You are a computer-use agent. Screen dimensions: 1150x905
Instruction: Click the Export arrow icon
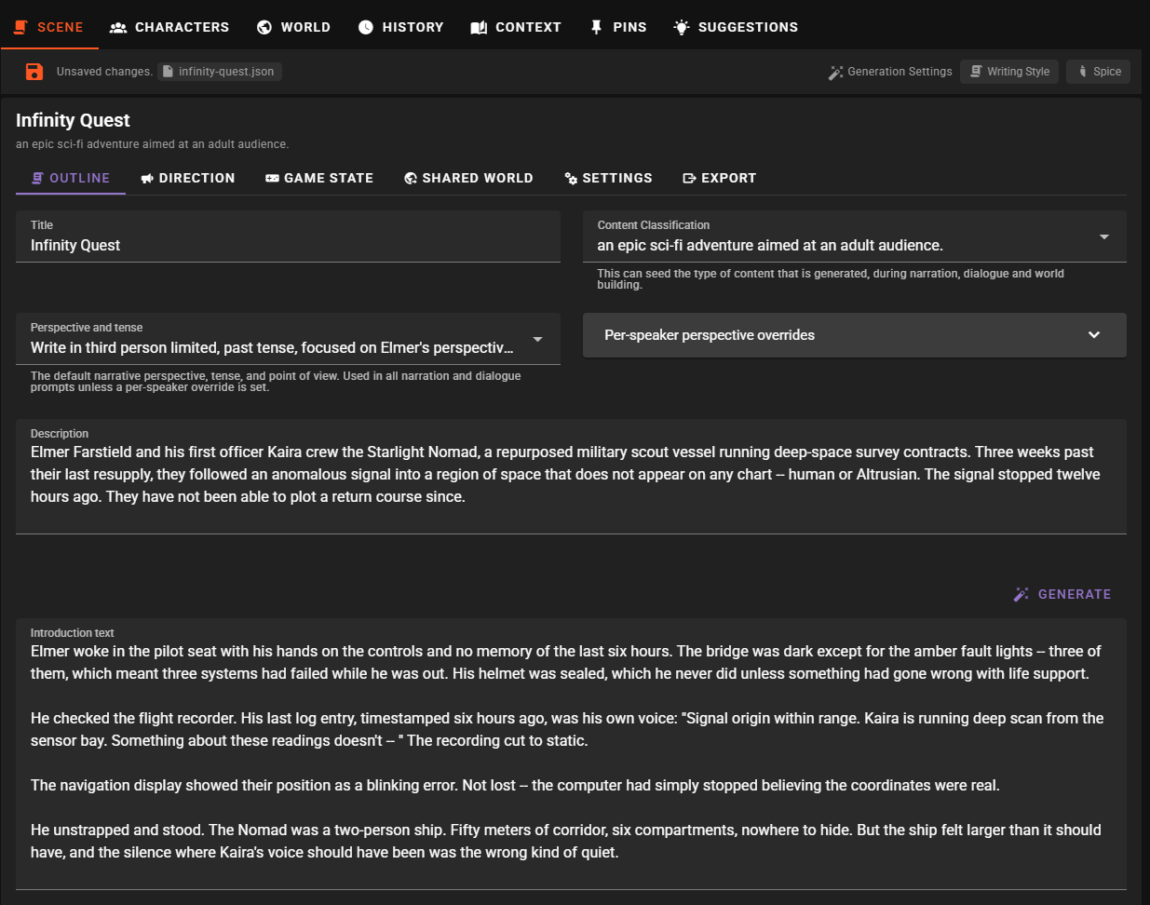(689, 178)
